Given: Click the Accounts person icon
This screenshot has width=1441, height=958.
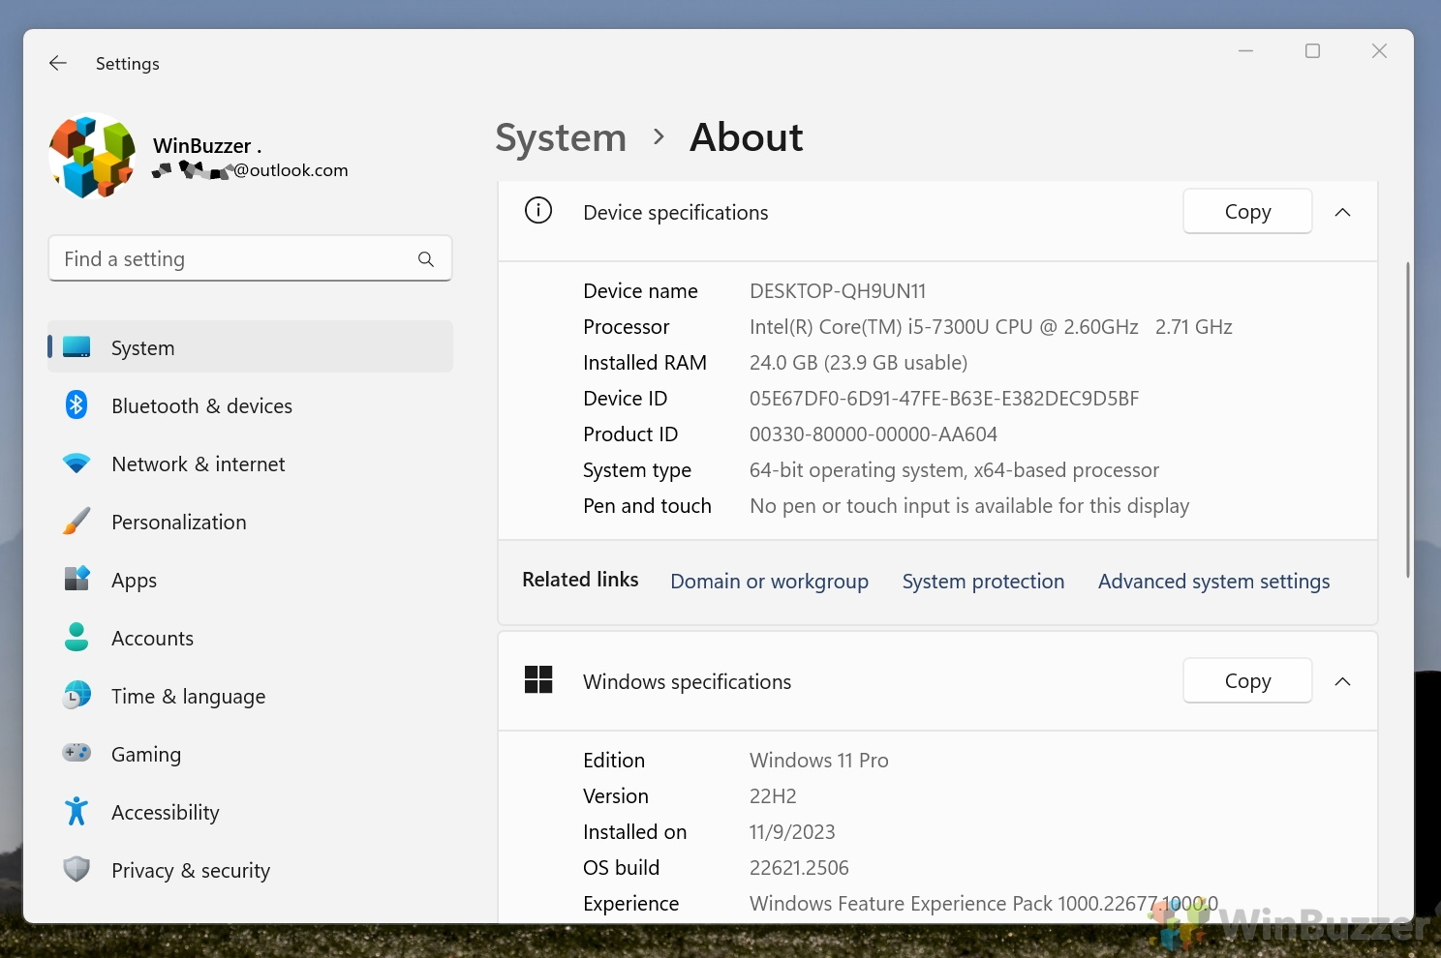Looking at the screenshot, I should (x=77, y=637).
